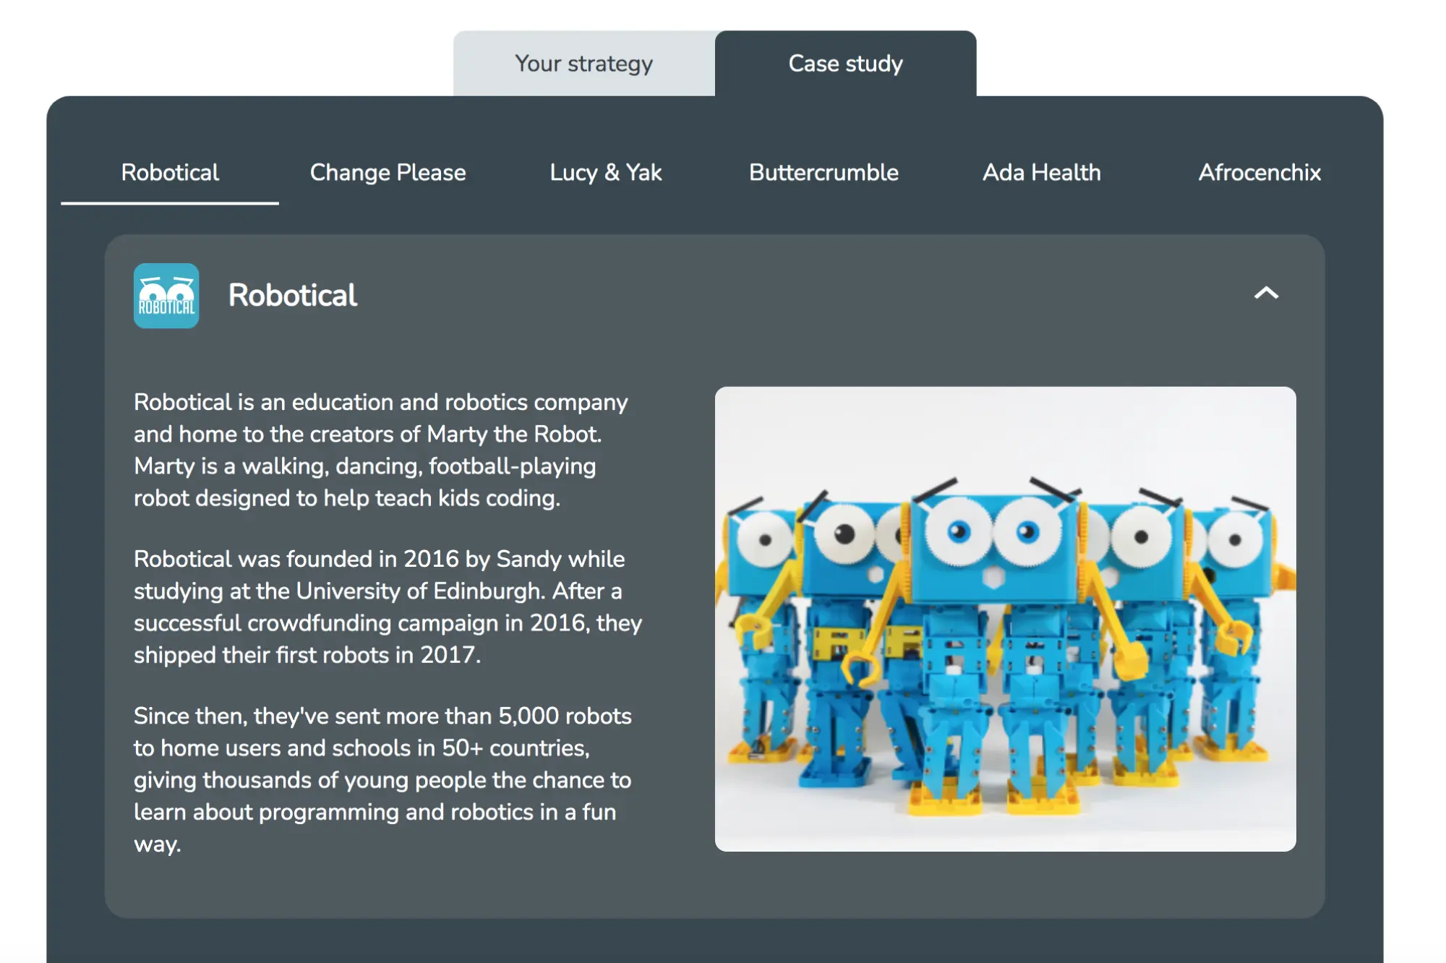
Task: Open the Ada Health case study tab
Action: [1042, 173]
